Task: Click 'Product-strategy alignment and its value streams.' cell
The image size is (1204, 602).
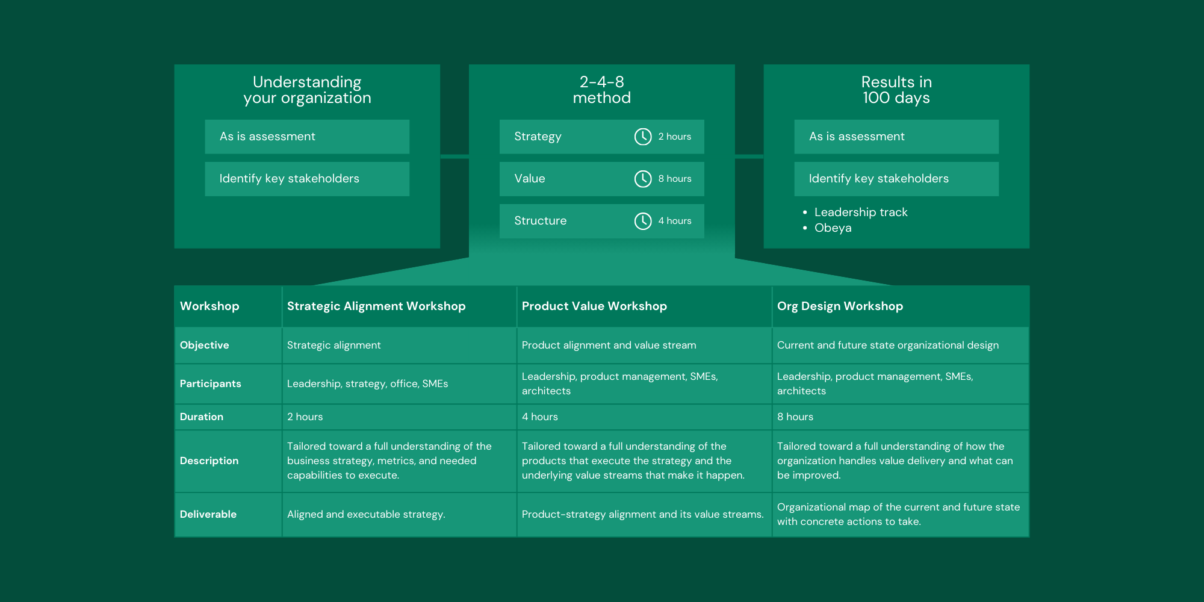Action: coord(644,515)
